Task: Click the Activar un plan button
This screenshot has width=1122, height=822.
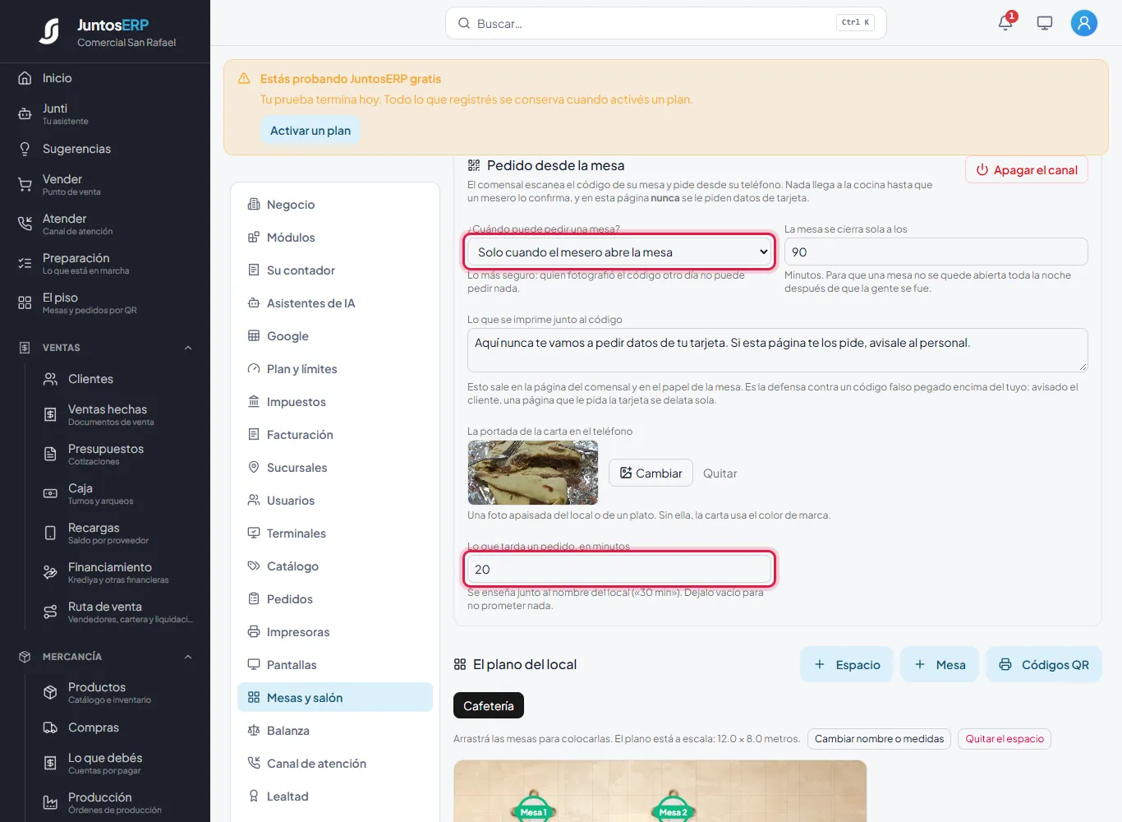Action: (x=310, y=131)
